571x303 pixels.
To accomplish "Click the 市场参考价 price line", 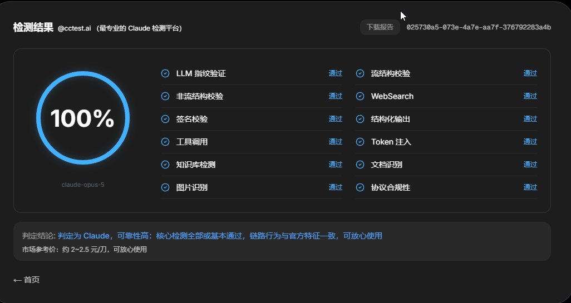I will tap(85, 250).
